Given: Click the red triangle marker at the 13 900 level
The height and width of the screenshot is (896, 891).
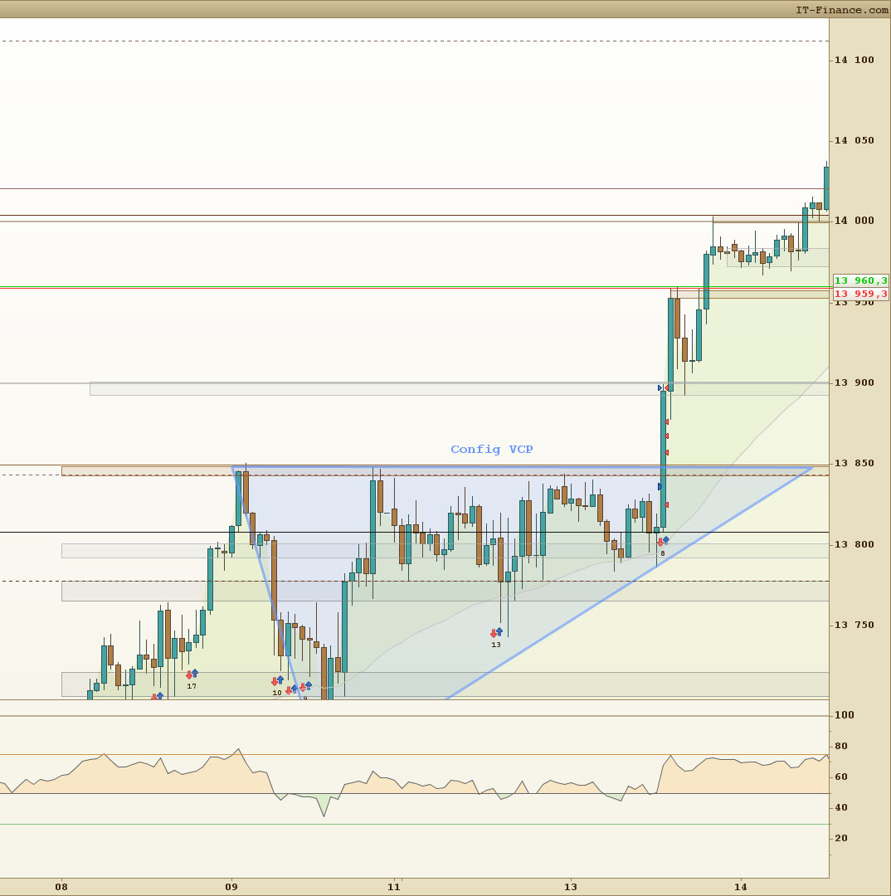Looking at the screenshot, I should tap(666, 388).
